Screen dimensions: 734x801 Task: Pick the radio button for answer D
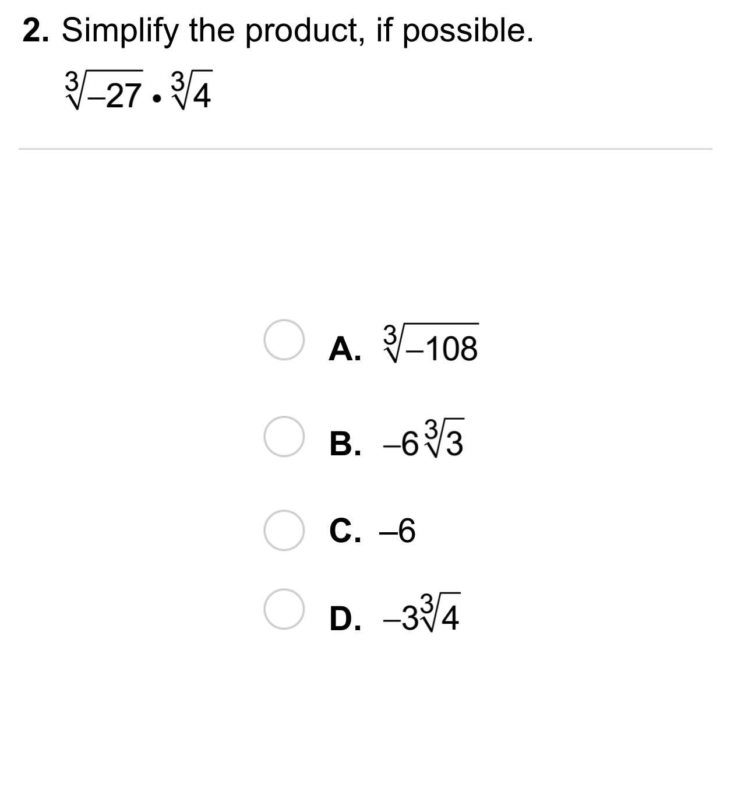(283, 609)
